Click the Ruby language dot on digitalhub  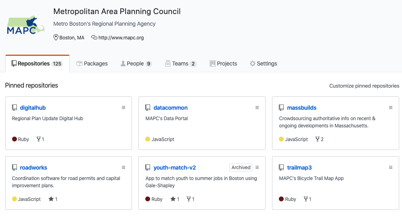pos(14,139)
